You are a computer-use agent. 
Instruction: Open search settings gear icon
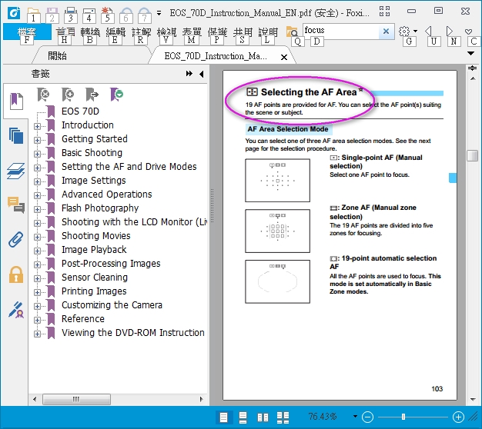click(x=404, y=31)
